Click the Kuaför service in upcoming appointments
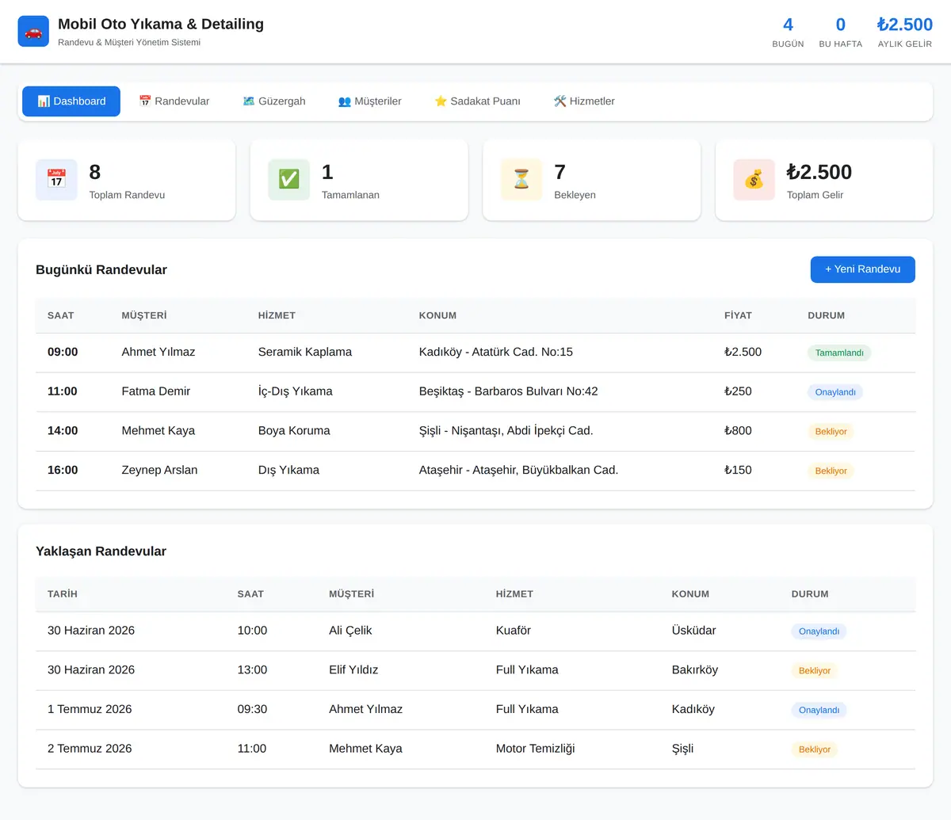Image resolution: width=951 pixels, height=820 pixels. coord(514,631)
